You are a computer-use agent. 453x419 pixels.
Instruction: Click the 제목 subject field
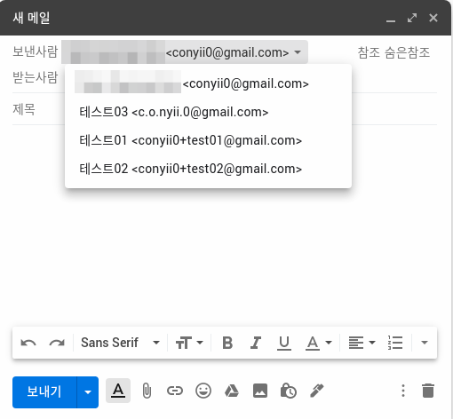pyautogui.click(x=225, y=109)
